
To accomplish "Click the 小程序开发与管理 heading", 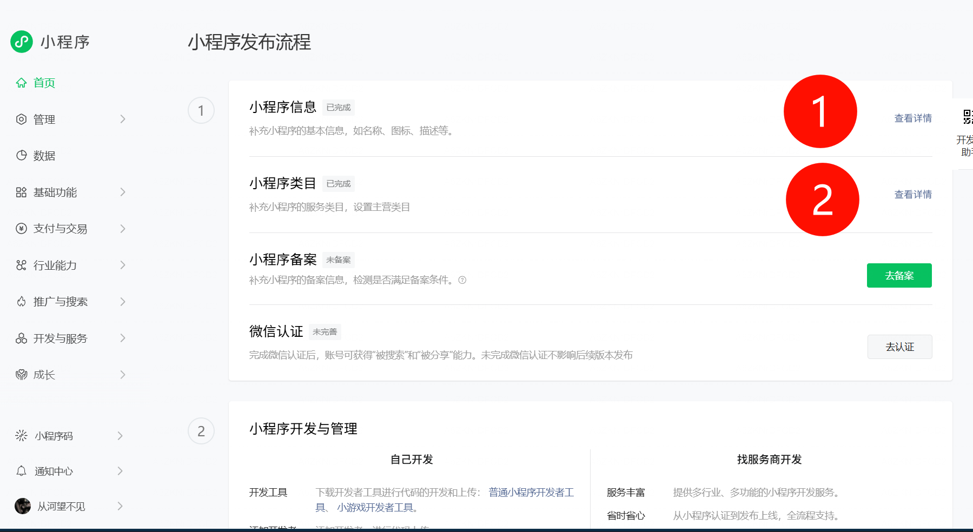I will tap(303, 429).
